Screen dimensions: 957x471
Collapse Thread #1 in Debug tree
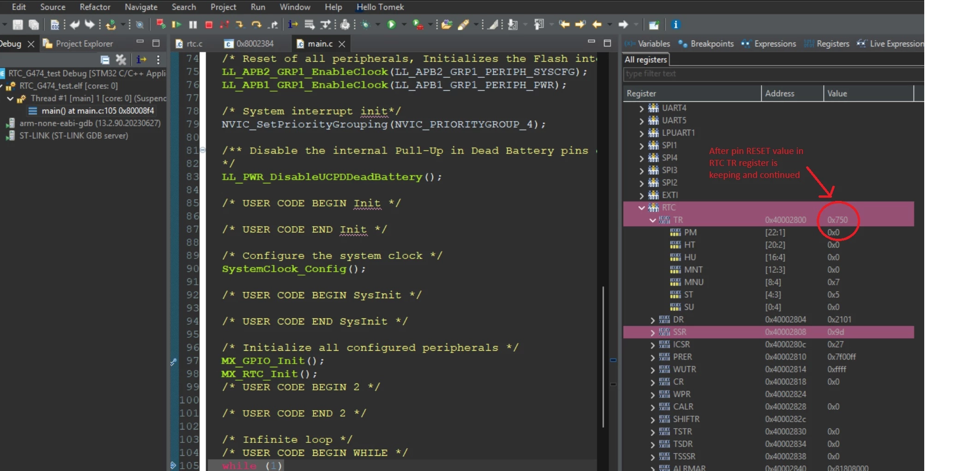pos(10,98)
